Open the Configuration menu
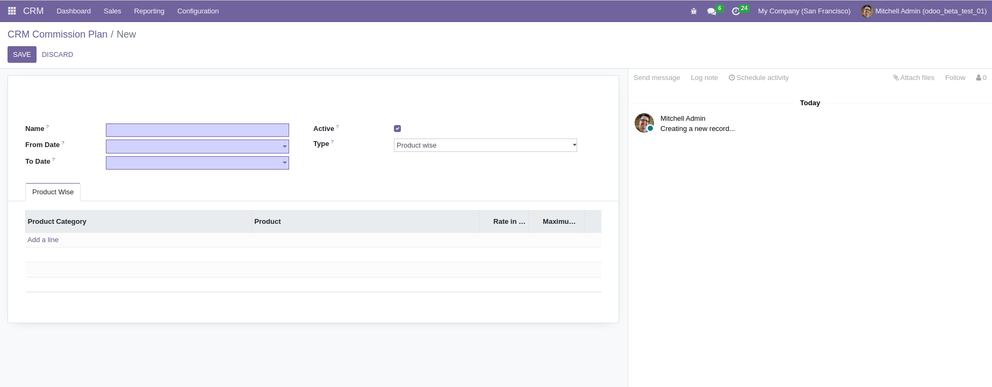This screenshot has width=992, height=387. (x=198, y=11)
